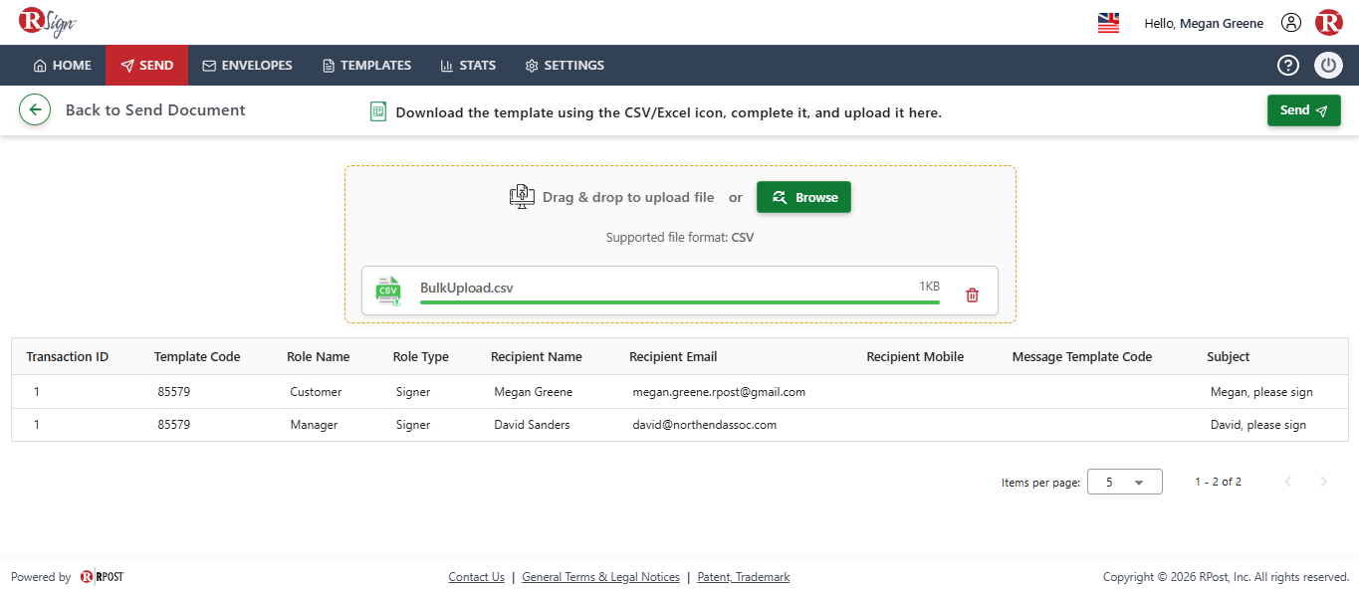The image size is (1359, 592).
Task: Click the CSV/Excel template download icon
Action: pyautogui.click(x=377, y=111)
